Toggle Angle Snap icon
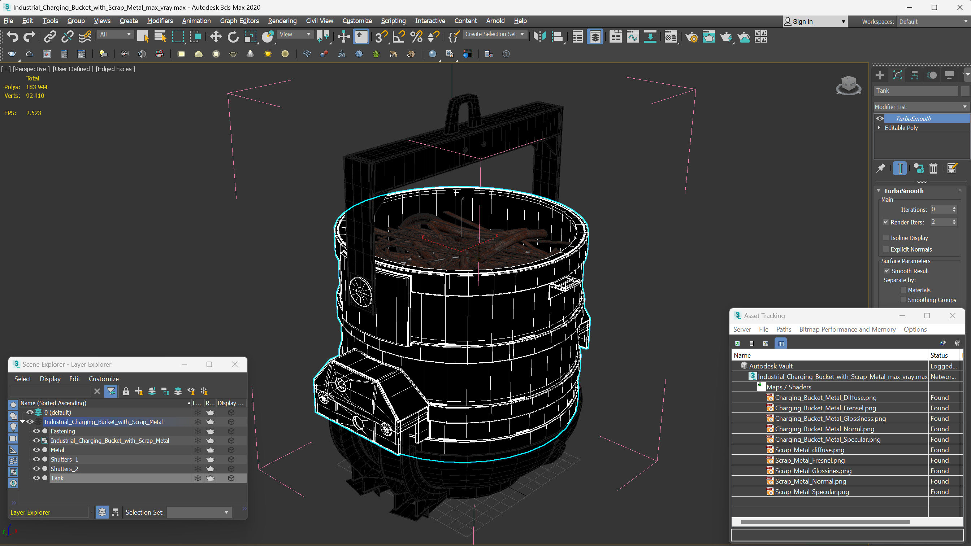971x546 pixels. click(398, 36)
